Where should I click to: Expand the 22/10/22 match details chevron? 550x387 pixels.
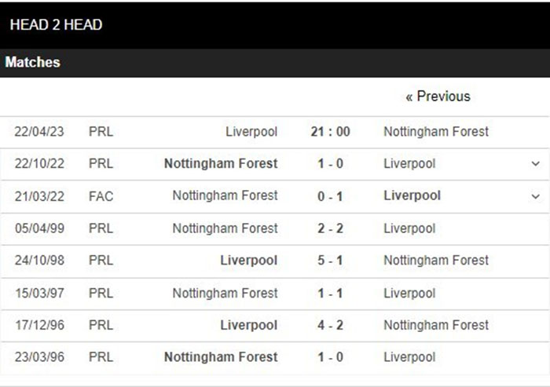click(535, 164)
